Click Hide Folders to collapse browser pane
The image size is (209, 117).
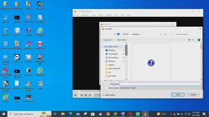click(x=109, y=95)
